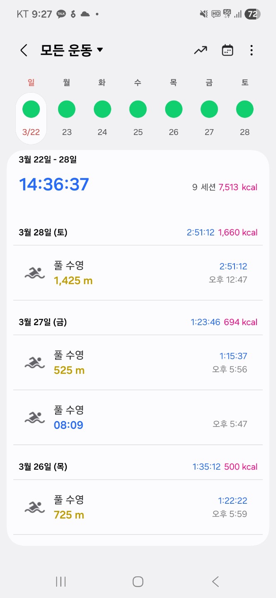Select Saturday 28 in week strip
The width and height of the screenshot is (276, 598).
point(244,110)
